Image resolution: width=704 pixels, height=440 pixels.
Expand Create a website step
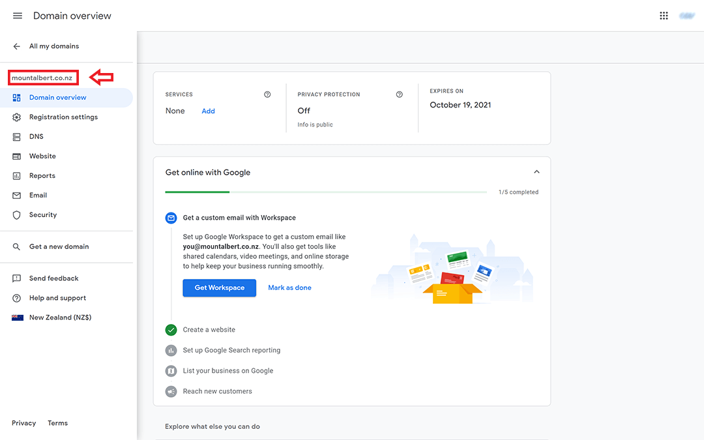click(209, 330)
